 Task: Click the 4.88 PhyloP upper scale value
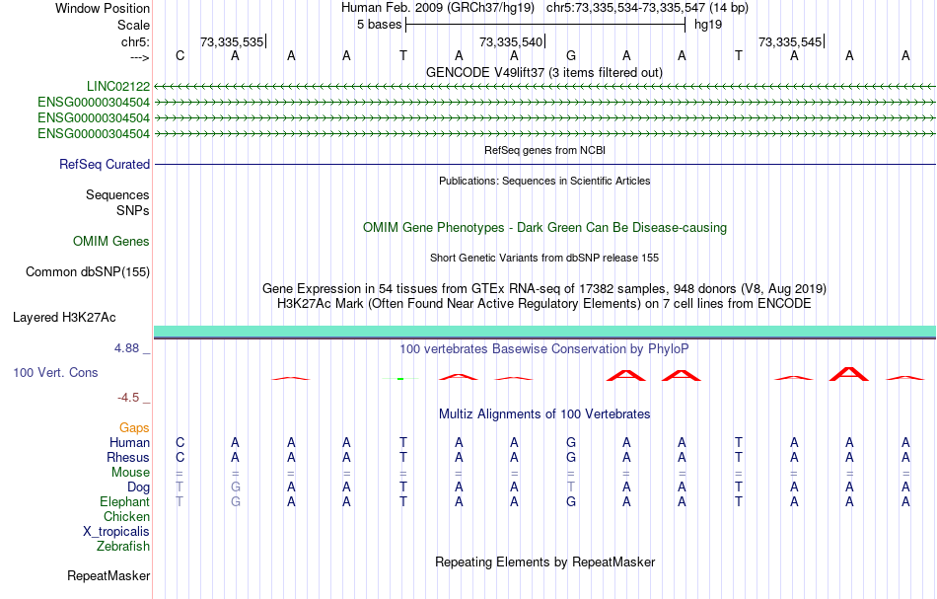(x=127, y=348)
